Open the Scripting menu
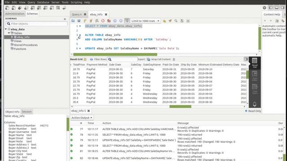 [76, 2]
